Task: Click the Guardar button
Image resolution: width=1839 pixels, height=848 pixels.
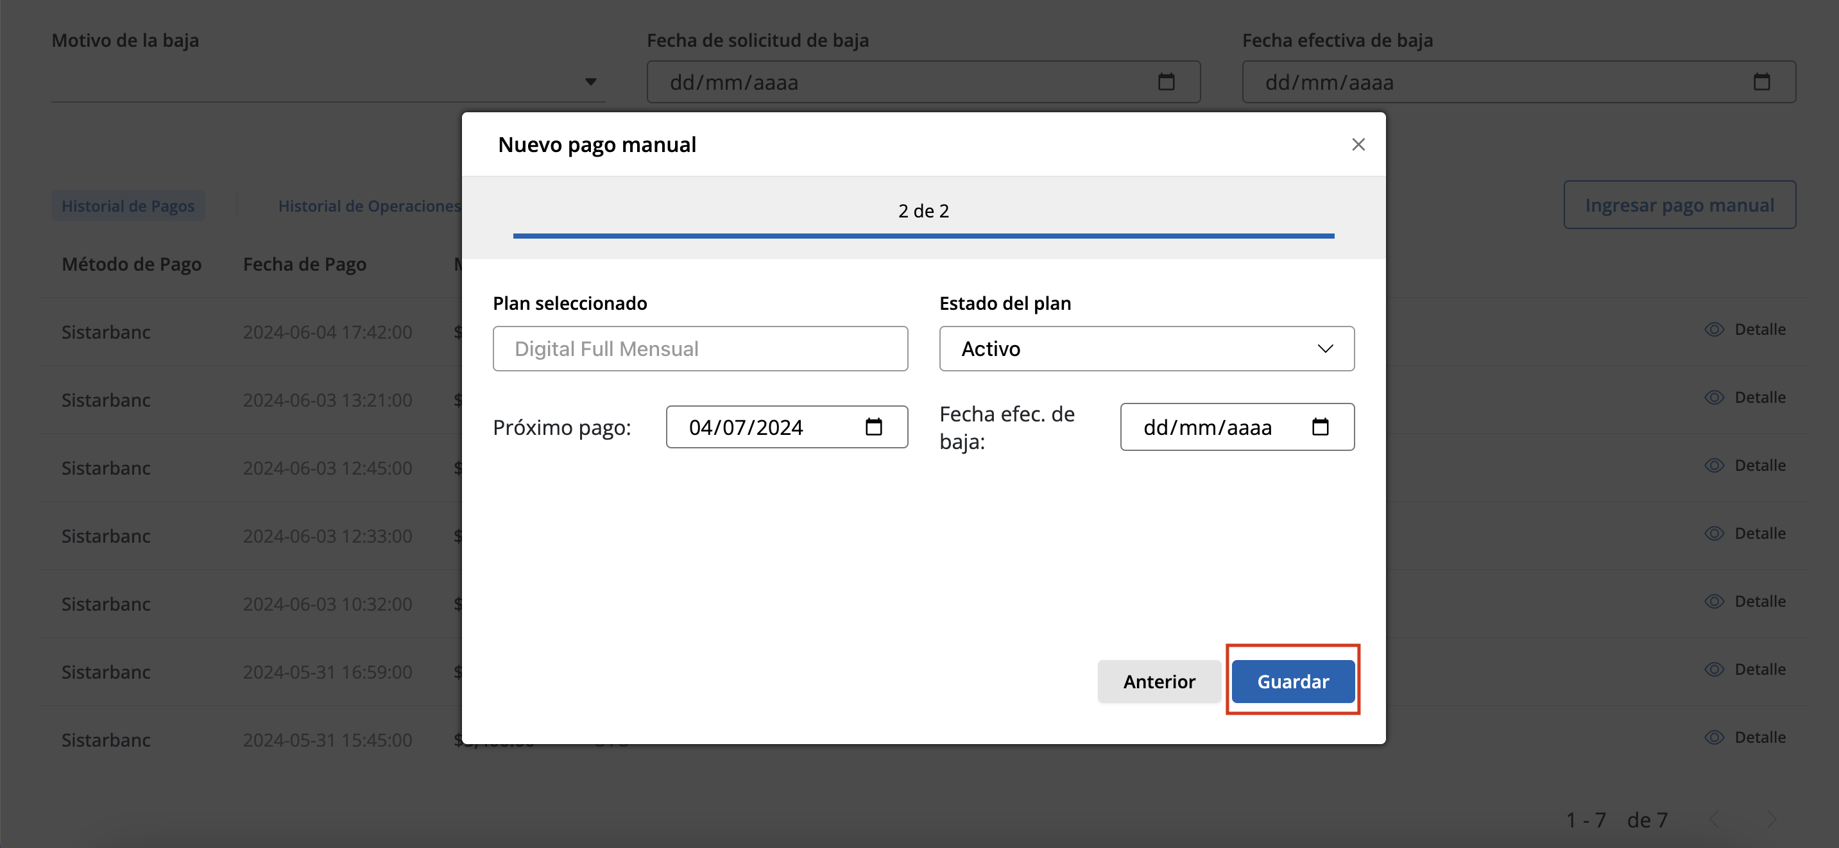Action: coord(1292,681)
